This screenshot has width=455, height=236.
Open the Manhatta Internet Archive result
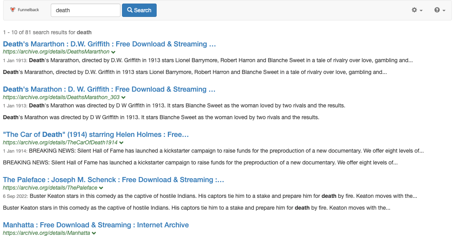click(x=96, y=225)
